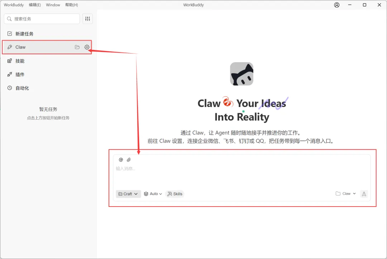This screenshot has height=259, width=387.
Task: Focus the 搜索任务 search field
Action: pyautogui.click(x=42, y=19)
